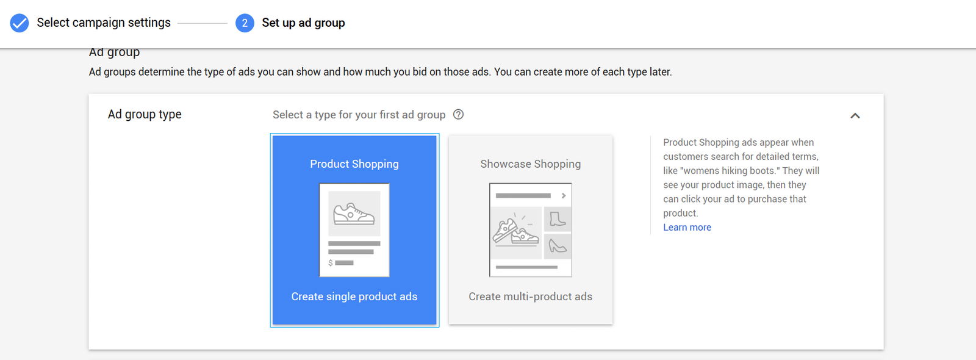Click the Set up ad group step
The width and height of the screenshot is (976, 360).
303,23
